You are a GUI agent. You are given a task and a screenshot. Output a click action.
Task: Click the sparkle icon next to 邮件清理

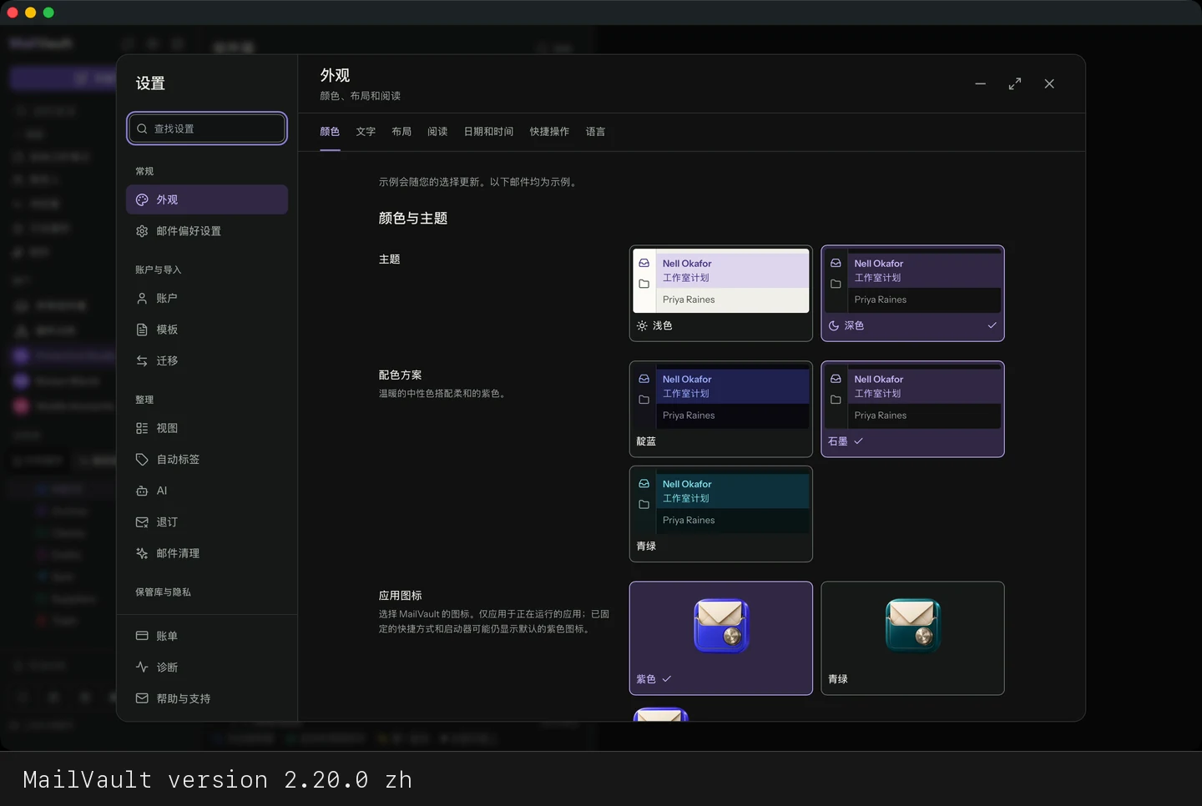pyautogui.click(x=142, y=553)
